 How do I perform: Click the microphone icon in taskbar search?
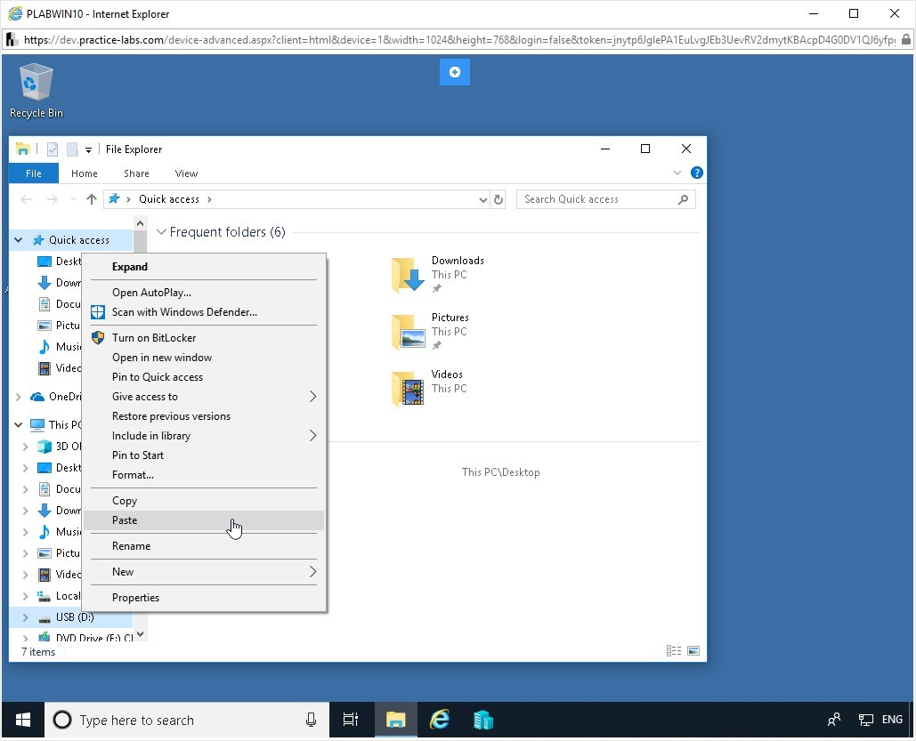(311, 720)
